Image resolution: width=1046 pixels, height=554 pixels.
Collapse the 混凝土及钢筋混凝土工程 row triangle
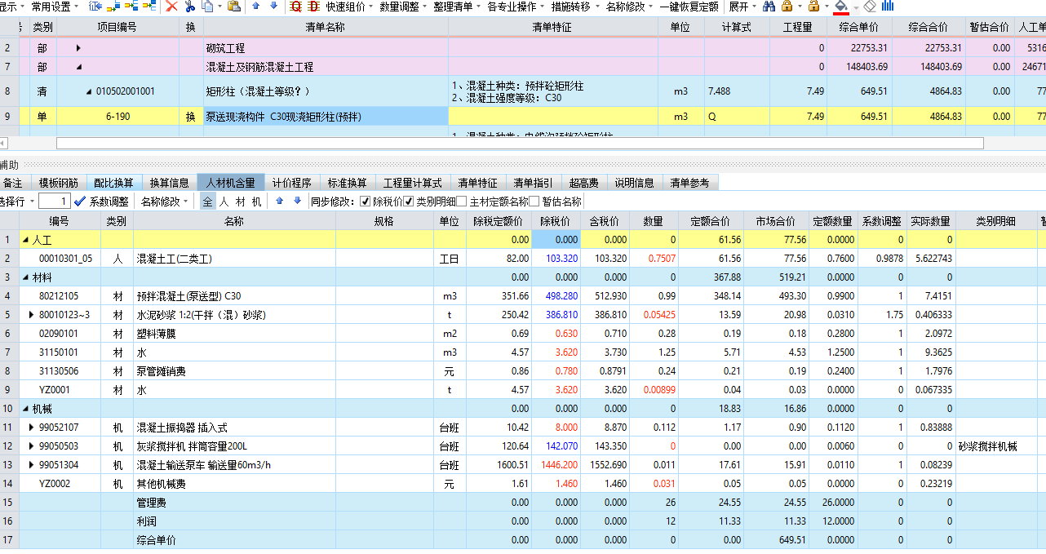79,67
